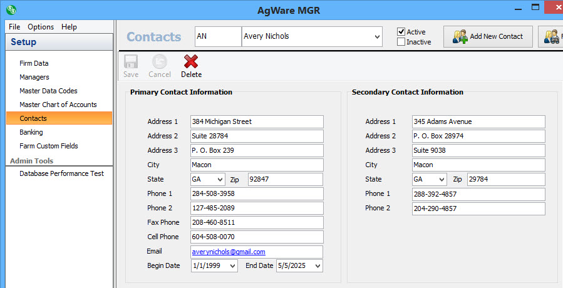Click the primary Cell Phone field
563x288 pixels.
click(257, 237)
